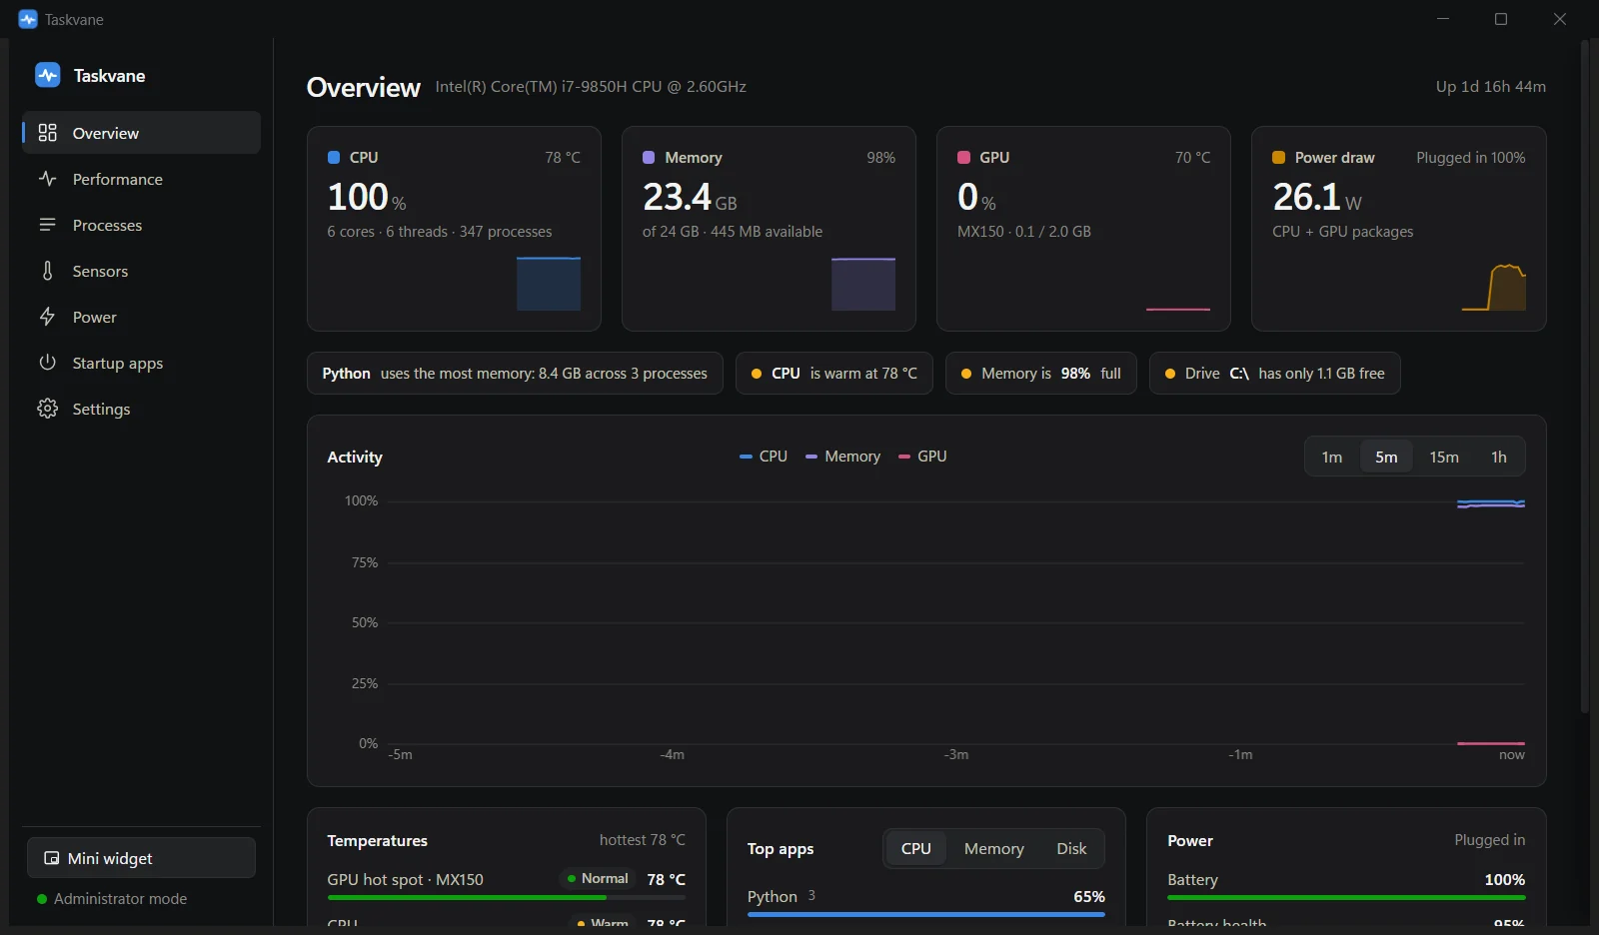The width and height of the screenshot is (1599, 935).
Task: Show Top apps sorted by Disk
Action: point(1071,848)
